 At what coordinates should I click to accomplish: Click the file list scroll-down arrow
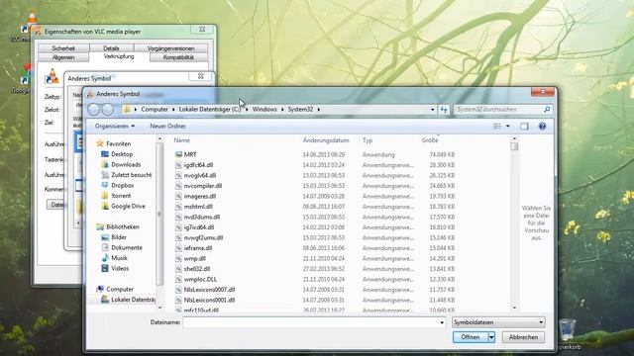(514, 308)
